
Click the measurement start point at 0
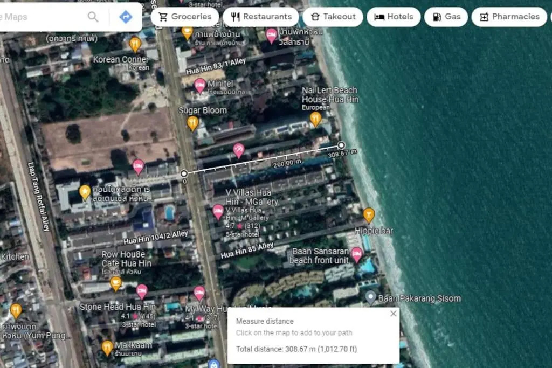[184, 173]
